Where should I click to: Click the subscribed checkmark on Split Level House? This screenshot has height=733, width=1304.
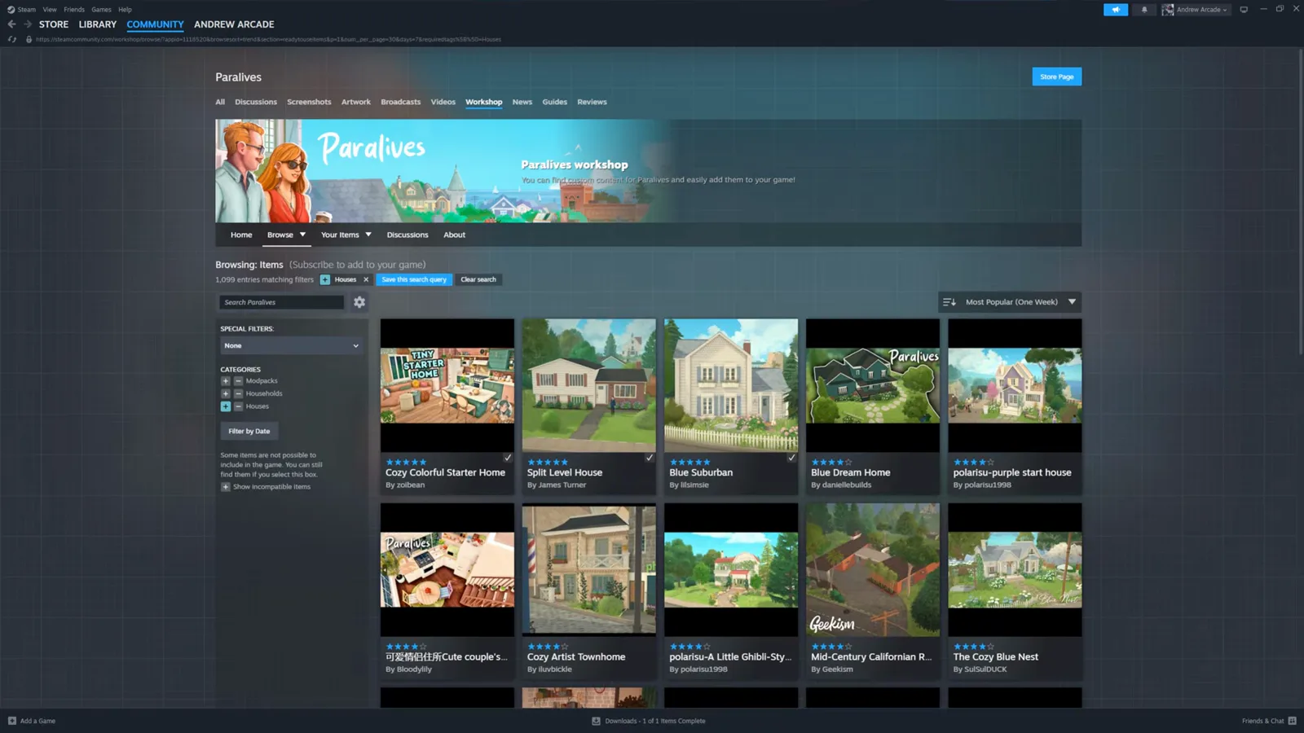tap(650, 458)
